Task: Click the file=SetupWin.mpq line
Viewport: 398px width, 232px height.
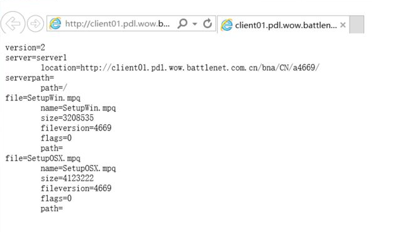Action: [43, 98]
